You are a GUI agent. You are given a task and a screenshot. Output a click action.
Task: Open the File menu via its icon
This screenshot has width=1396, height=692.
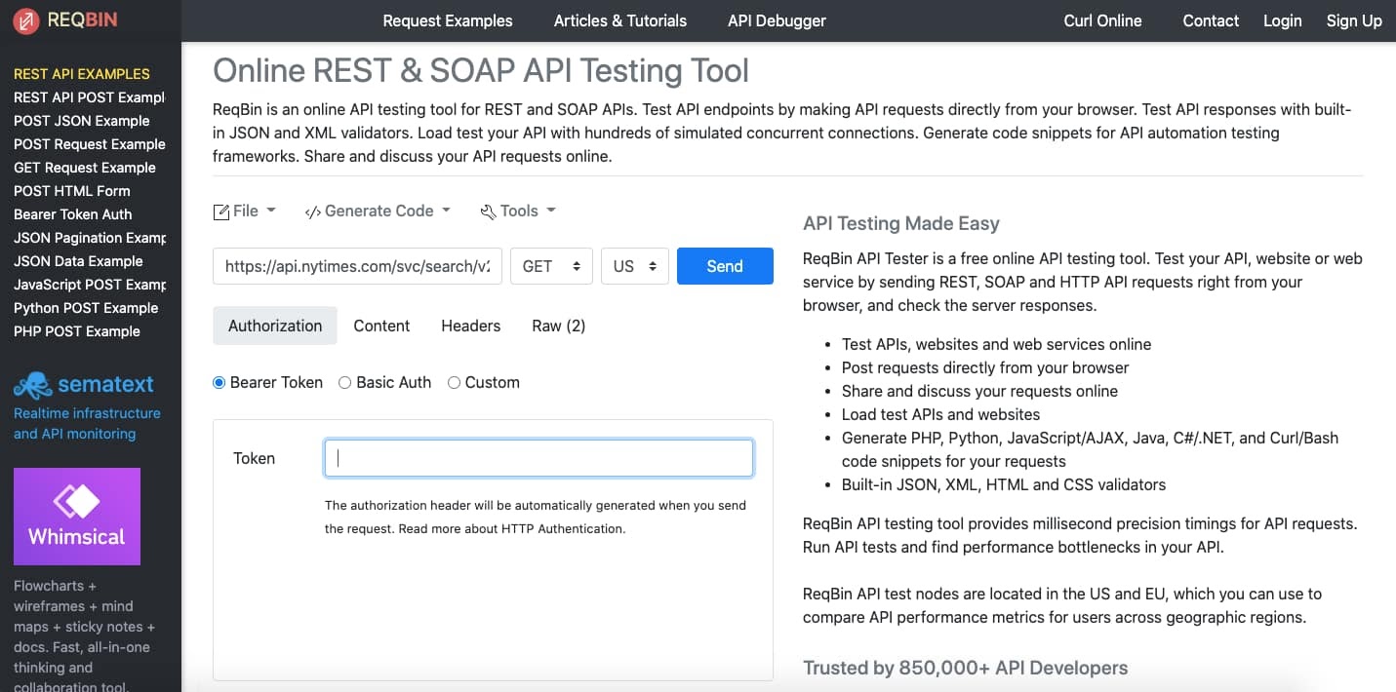point(221,211)
